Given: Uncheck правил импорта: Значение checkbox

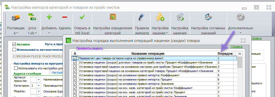Looking at the screenshot, I should (75, 84).
